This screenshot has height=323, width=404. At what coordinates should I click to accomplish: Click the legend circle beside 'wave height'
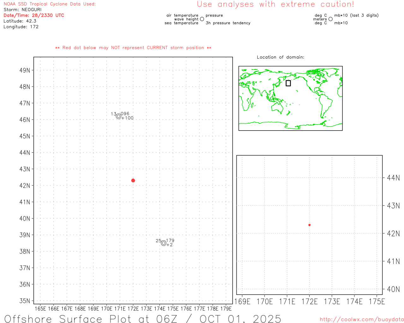tap(202, 19)
